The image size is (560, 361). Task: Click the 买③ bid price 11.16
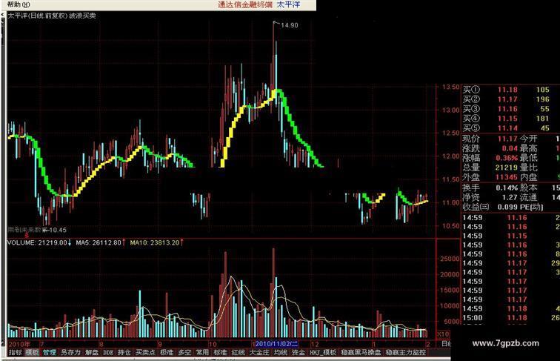point(507,109)
